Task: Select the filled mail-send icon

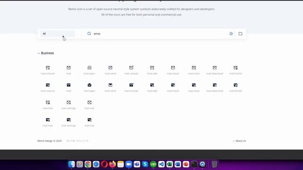Action: (110, 85)
